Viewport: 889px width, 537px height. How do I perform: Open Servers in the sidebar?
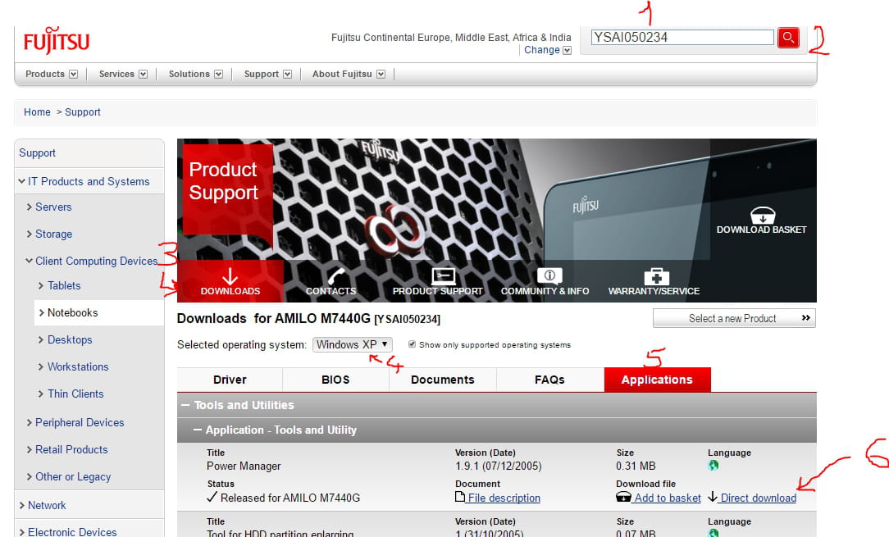pyautogui.click(x=53, y=207)
